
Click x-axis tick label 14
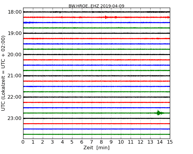160,142
